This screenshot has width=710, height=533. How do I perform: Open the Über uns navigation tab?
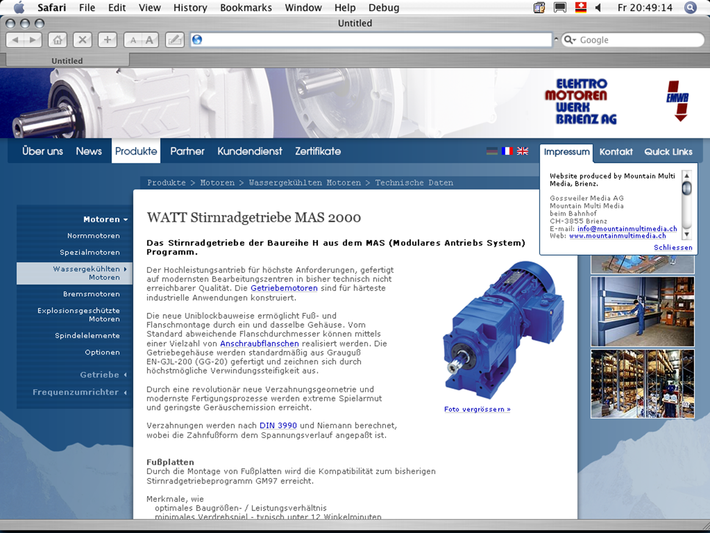[43, 151]
